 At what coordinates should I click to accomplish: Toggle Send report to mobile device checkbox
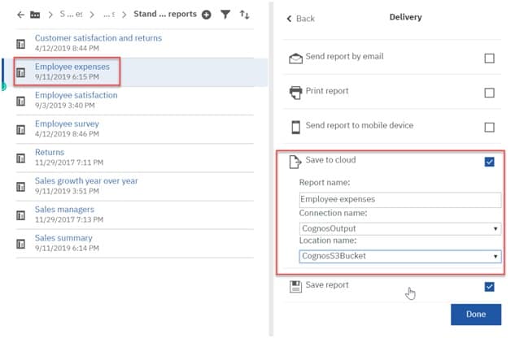pos(489,128)
